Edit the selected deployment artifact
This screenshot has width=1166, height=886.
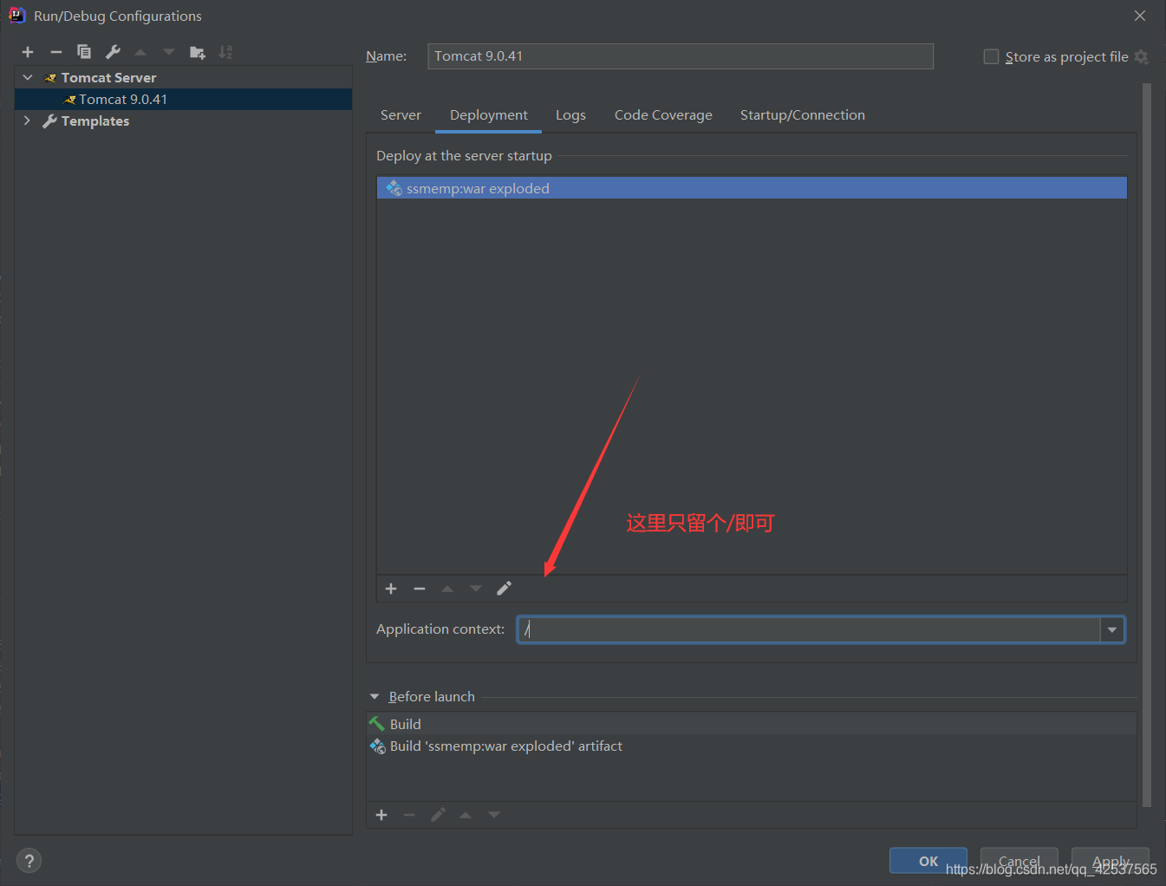pyautogui.click(x=504, y=589)
